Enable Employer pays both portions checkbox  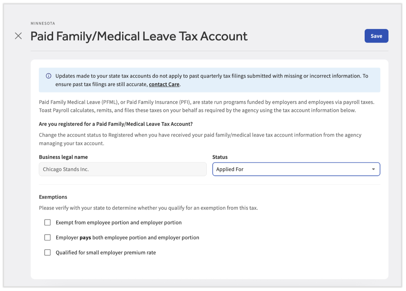pos(48,237)
